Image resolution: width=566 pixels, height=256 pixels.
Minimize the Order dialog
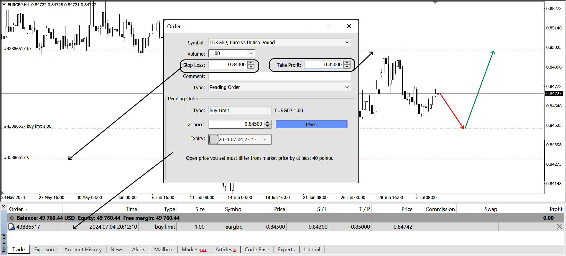coord(308,26)
